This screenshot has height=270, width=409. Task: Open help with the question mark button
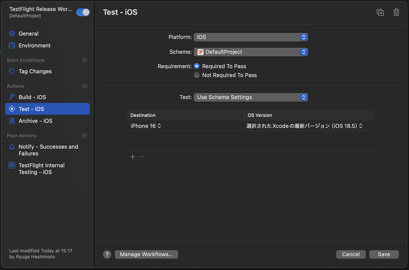[107, 254]
